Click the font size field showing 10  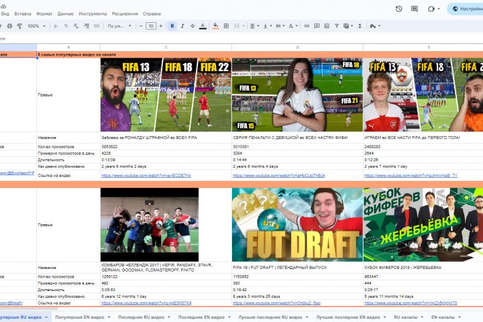pyautogui.click(x=151, y=26)
